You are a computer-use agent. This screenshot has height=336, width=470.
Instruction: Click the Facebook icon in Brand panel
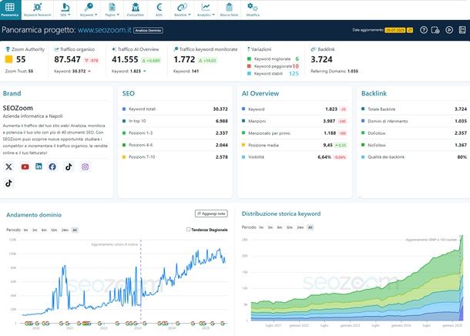click(52, 166)
